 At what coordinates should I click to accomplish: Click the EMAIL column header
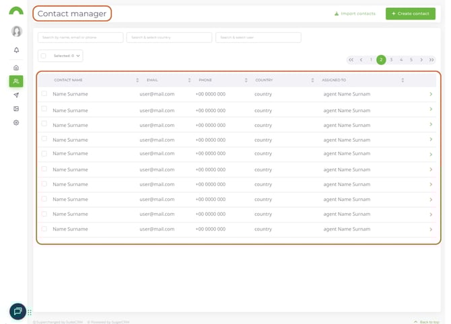pos(152,80)
